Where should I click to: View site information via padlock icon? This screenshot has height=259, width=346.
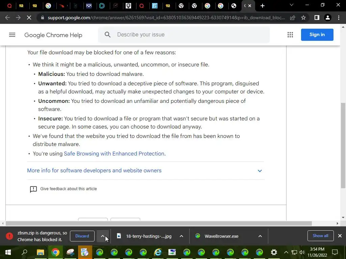[x=43, y=18]
